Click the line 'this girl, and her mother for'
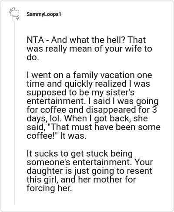The width and height of the screenshot is (174, 212). (81, 179)
